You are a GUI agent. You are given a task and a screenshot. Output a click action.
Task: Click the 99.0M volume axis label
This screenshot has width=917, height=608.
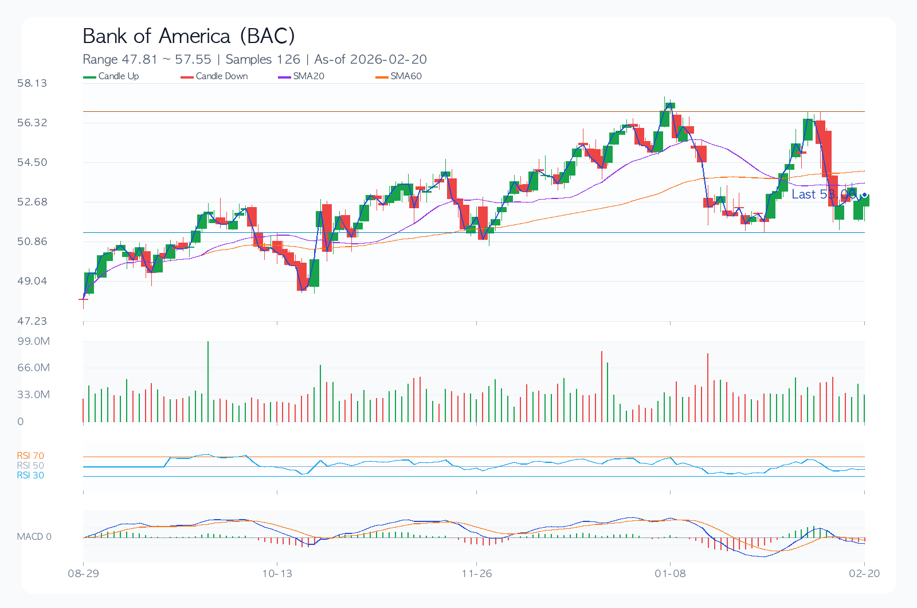point(33,341)
